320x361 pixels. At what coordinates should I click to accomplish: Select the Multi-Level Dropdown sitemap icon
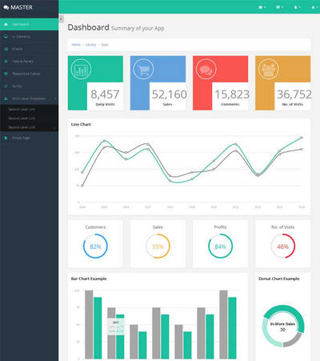click(6, 98)
